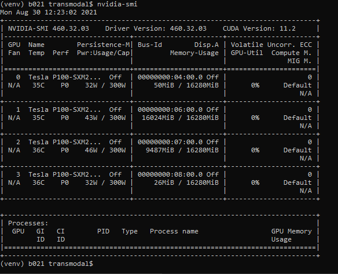
Task: Select the Pwr:Usage/Cap header
Action: pos(104,53)
